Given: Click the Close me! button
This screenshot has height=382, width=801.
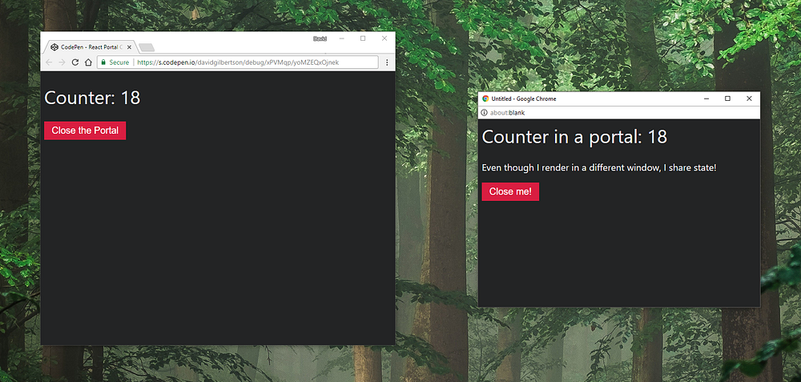Looking at the screenshot, I should tap(510, 191).
